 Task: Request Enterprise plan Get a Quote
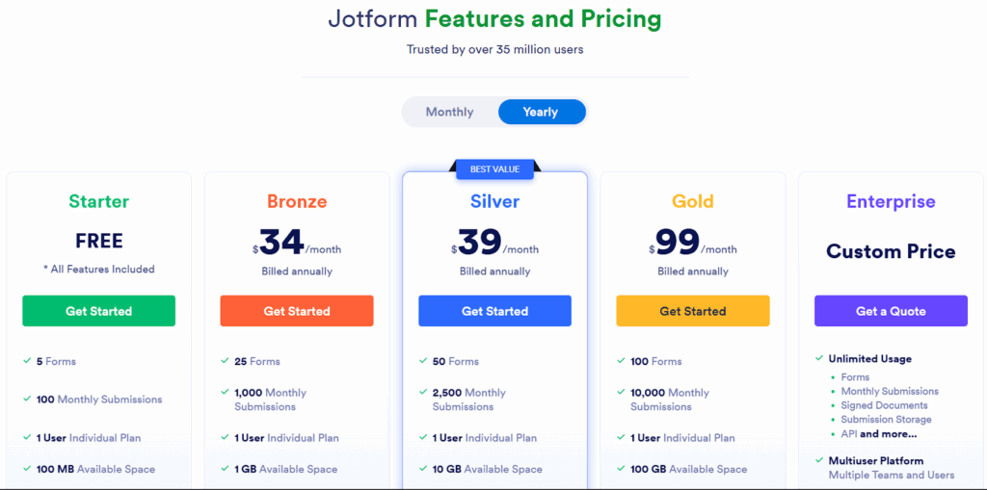(891, 311)
